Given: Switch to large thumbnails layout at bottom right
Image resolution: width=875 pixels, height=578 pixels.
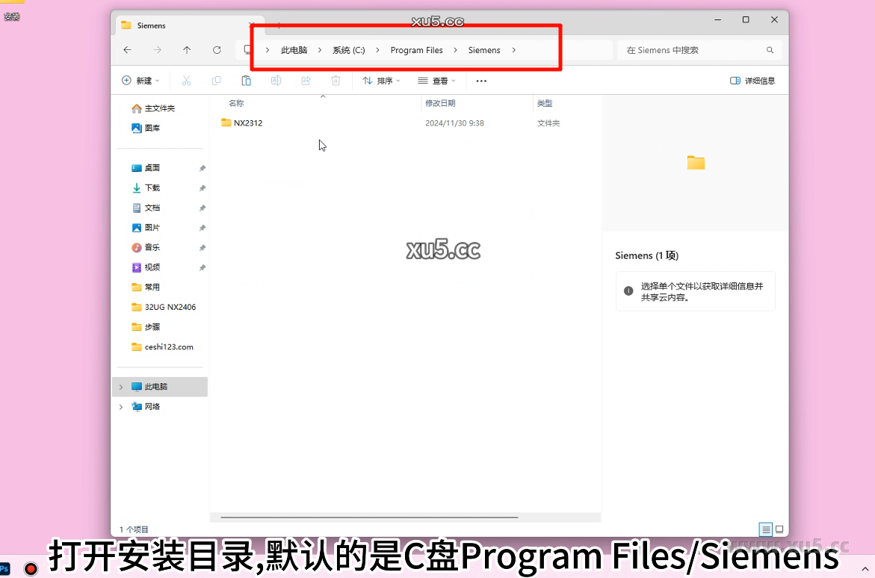Looking at the screenshot, I should click(779, 529).
